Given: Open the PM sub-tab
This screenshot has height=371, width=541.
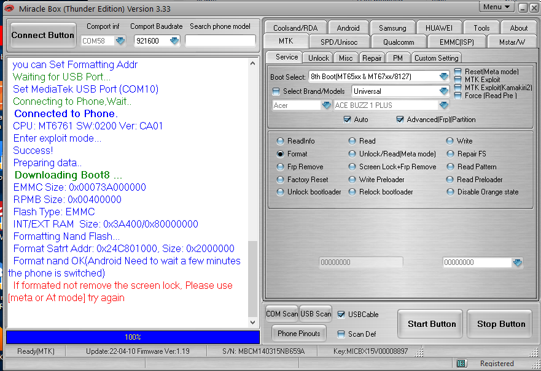Looking at the screenshot, I should (398, 58).
